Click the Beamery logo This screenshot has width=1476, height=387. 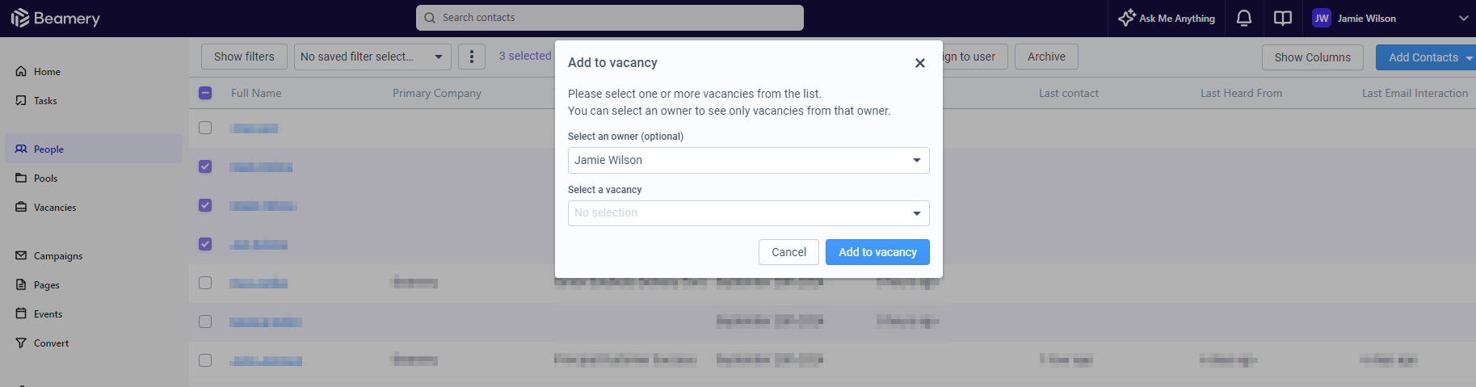pyautogui.click(x=56, y=18)
